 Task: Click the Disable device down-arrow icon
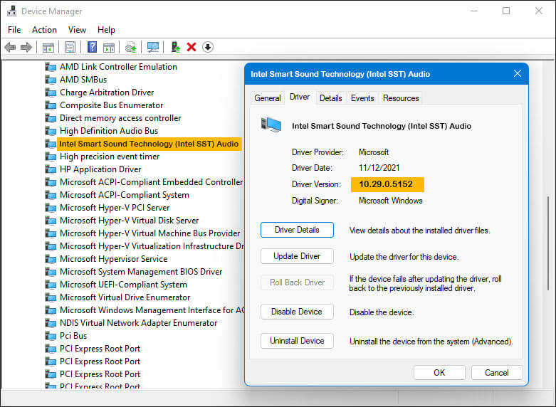[x=208, y=47]
